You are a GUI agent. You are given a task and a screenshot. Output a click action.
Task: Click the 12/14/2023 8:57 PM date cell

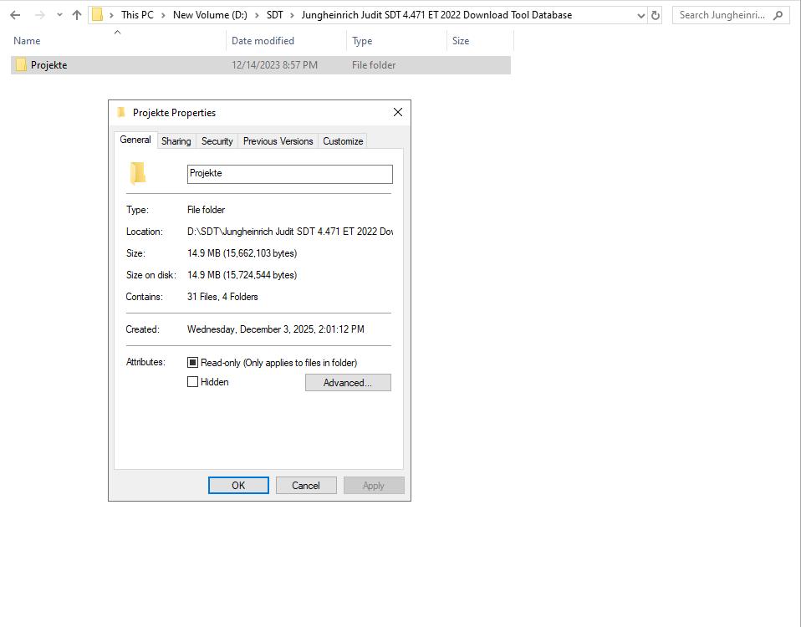pos(274,65)
